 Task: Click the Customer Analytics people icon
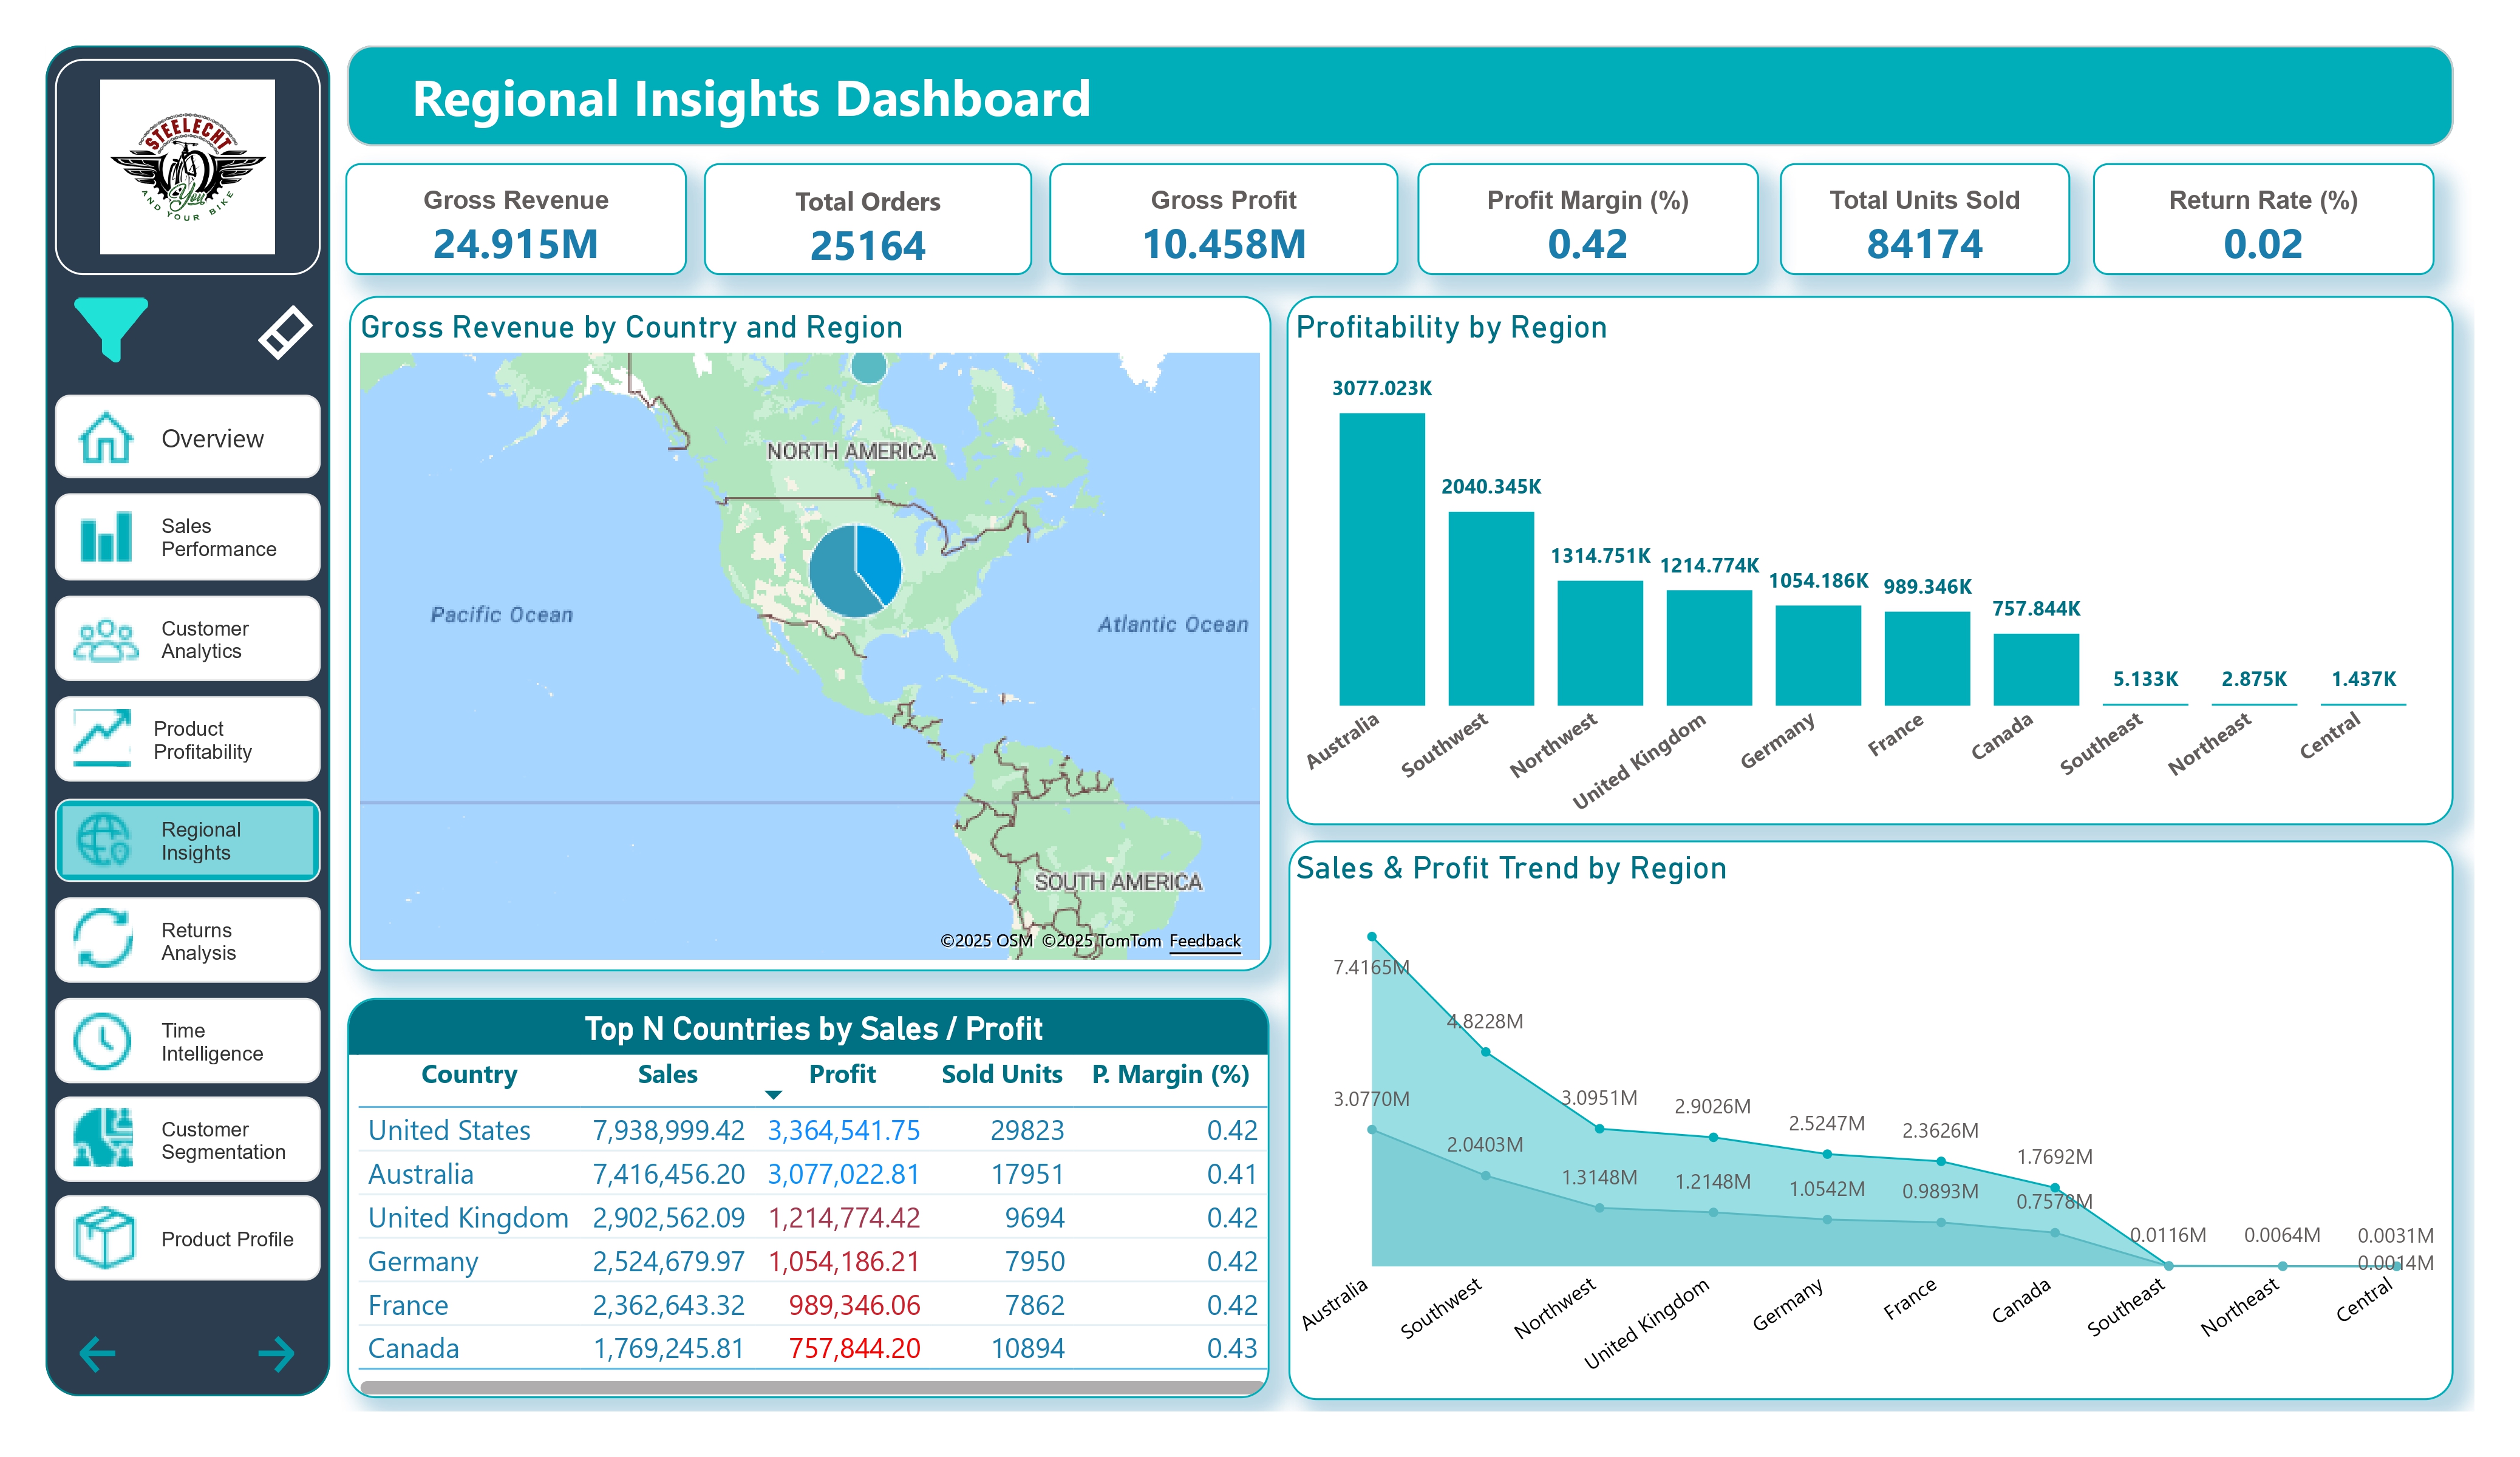tap(105, 640)
